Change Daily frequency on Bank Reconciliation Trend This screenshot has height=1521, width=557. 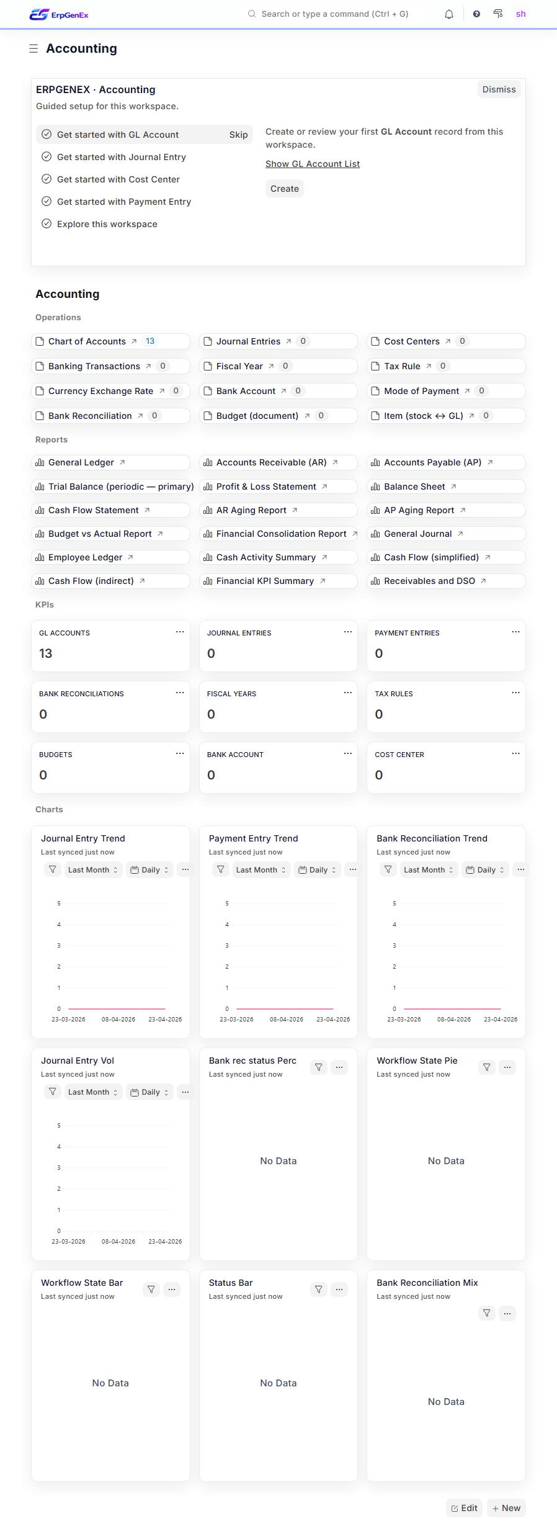click(x=484, y=869)
